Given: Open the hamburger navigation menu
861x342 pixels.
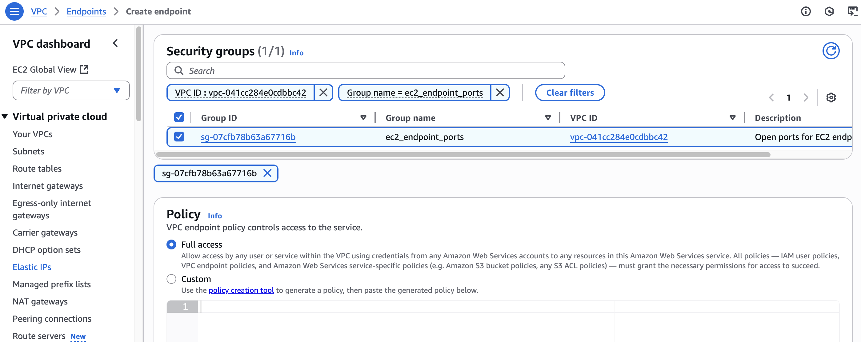Looking at the screenshot, I should 14,11.
